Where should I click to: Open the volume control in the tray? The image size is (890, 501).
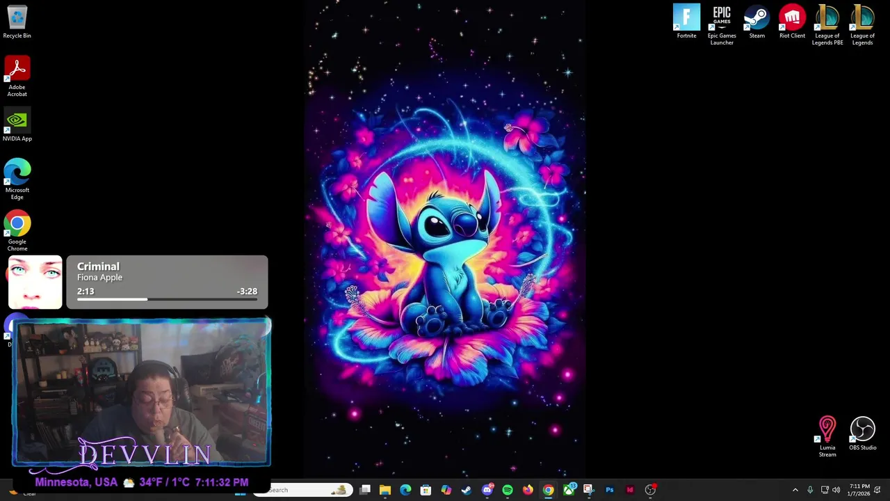(836, 490)
